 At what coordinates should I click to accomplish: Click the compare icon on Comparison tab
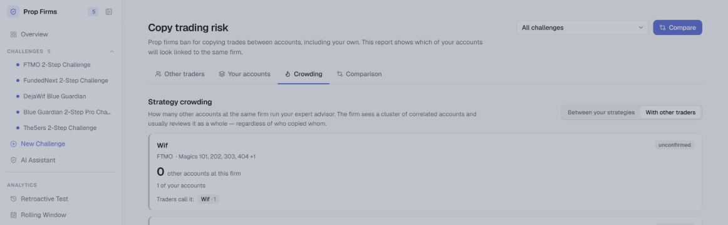(x=340, y=74)
